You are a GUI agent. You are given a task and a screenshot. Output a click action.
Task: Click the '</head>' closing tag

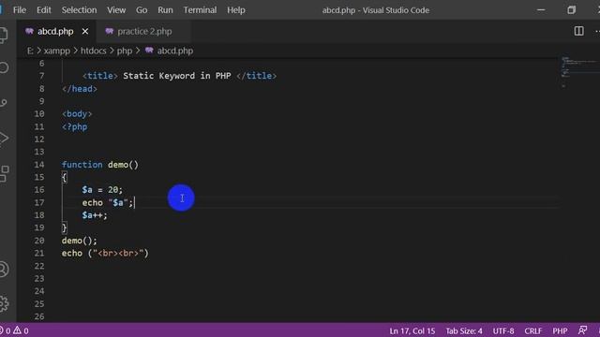(80, 89)
